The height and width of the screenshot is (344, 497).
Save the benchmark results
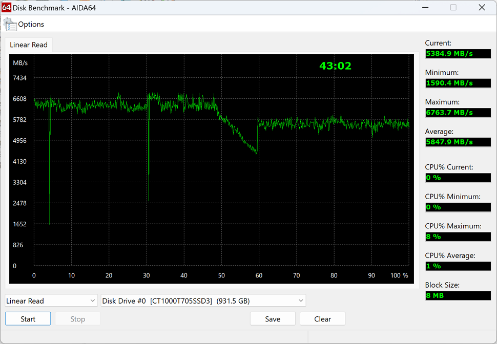273,319
